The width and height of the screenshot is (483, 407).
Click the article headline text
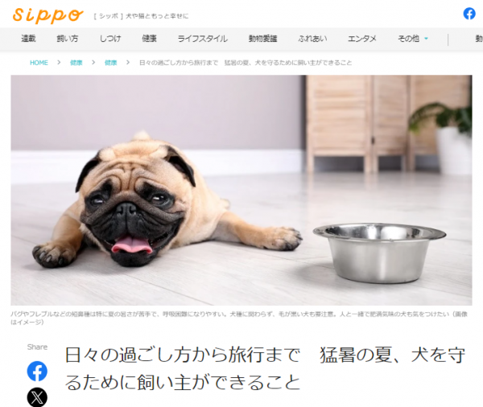265,368
